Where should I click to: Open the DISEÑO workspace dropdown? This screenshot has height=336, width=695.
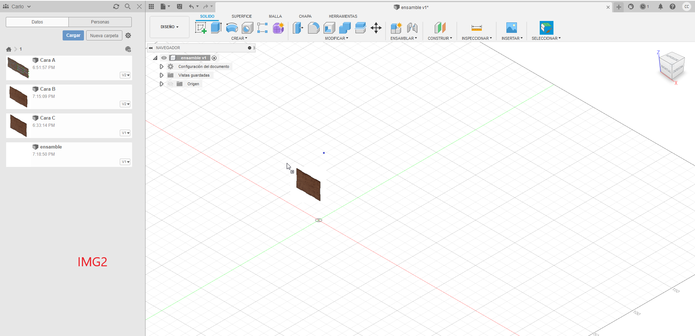coord(169,27)
